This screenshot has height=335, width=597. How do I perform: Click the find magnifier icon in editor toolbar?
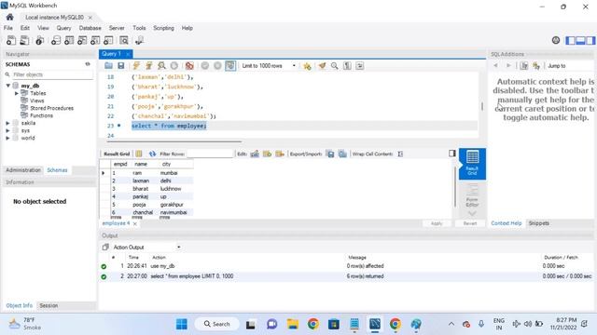click(334, 66)
